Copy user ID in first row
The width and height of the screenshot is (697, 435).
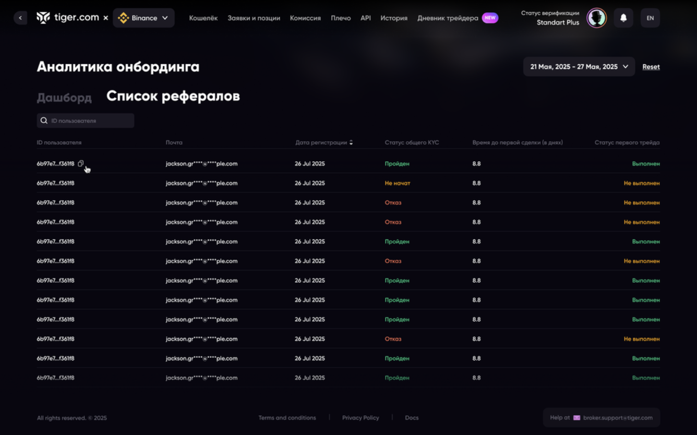81,164
